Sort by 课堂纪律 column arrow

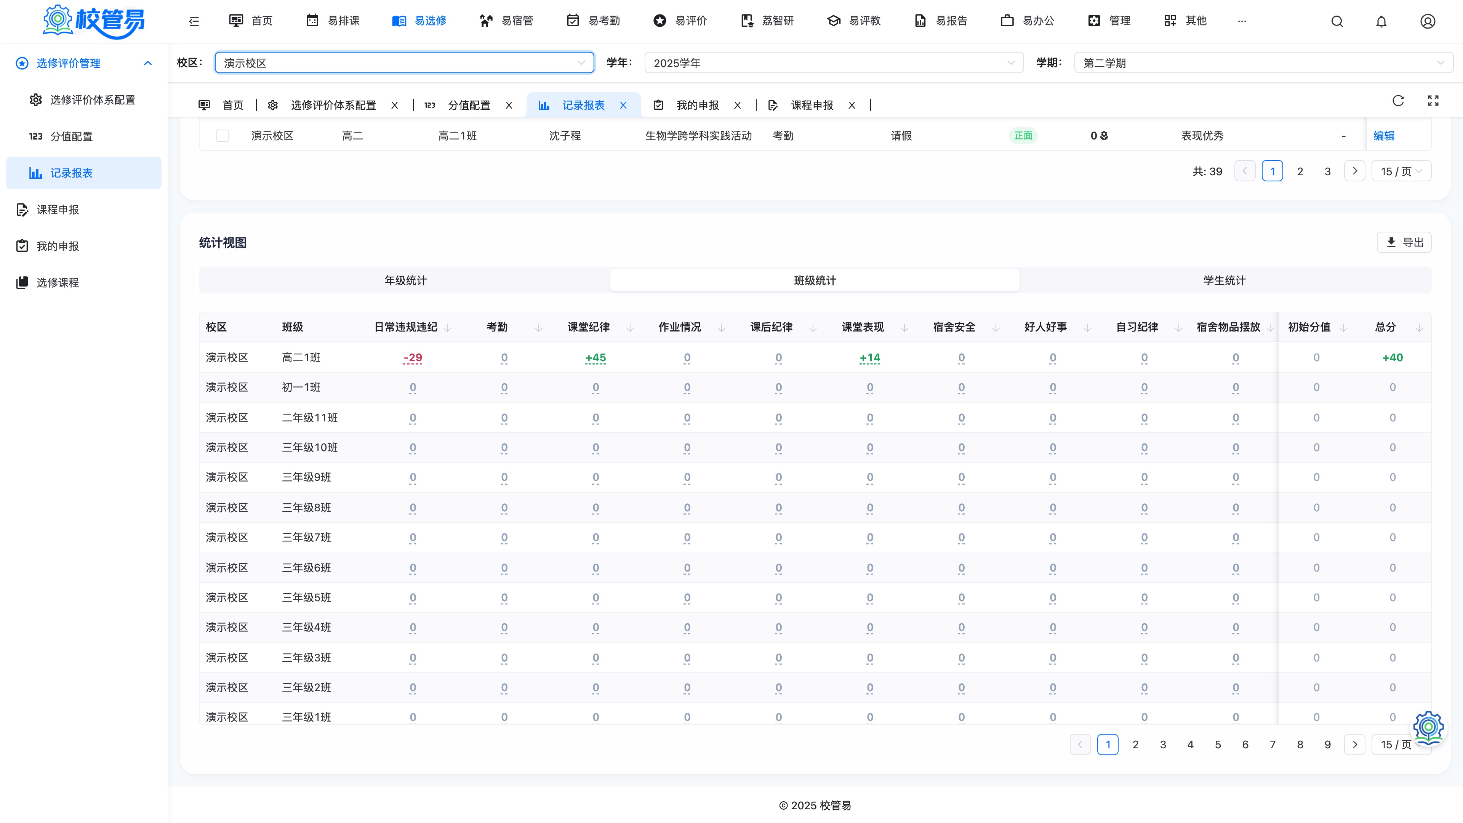pos(630,327)
